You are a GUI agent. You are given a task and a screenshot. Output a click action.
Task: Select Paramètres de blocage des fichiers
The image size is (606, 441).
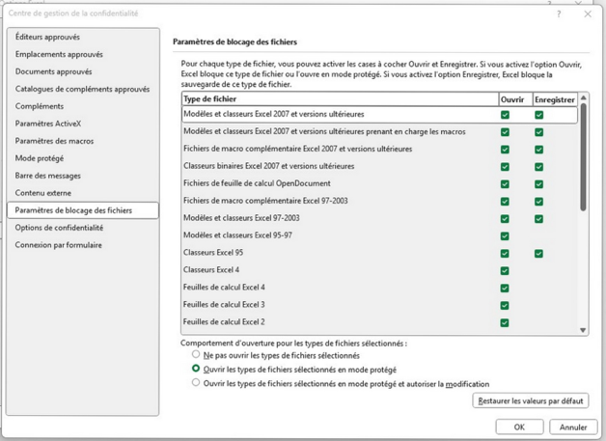[x=83, y=210]
